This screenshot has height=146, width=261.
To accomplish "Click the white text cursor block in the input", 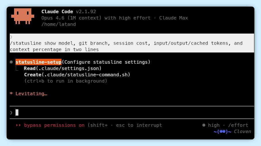I will point(17,112).
